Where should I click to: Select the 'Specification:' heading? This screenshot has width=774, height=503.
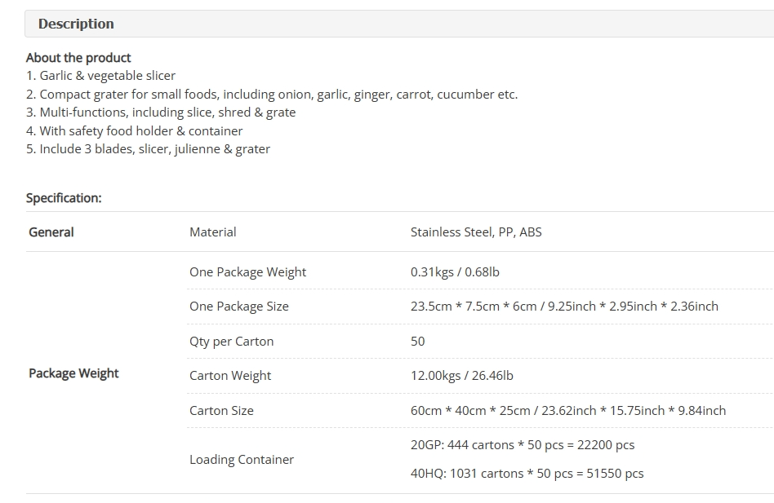coord(64,198)
